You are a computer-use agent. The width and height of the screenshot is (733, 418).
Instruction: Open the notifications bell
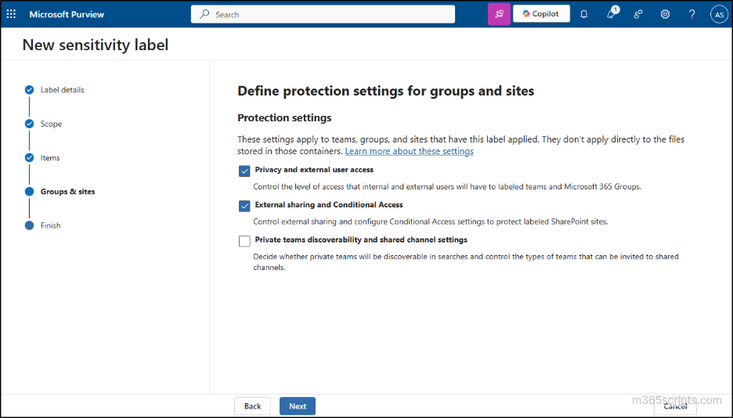click(584, 14)
